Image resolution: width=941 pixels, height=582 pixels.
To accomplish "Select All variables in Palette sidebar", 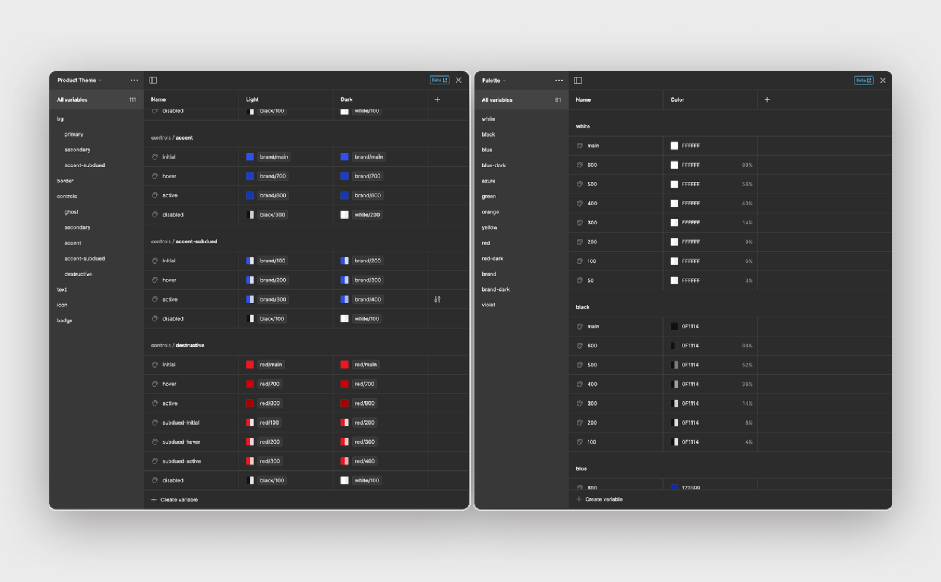I will pos(521,100).
